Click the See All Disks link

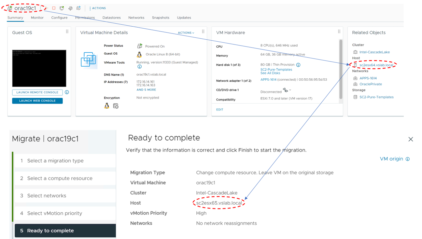[270, 73]
